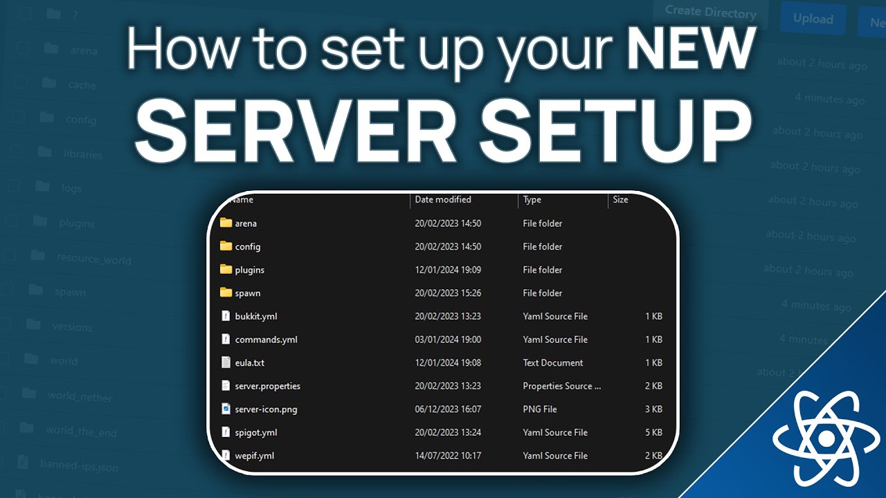Click the cache folder icon in the background panel
The height and width of the screenshot is (498, 886).
[x=48, y=83]
